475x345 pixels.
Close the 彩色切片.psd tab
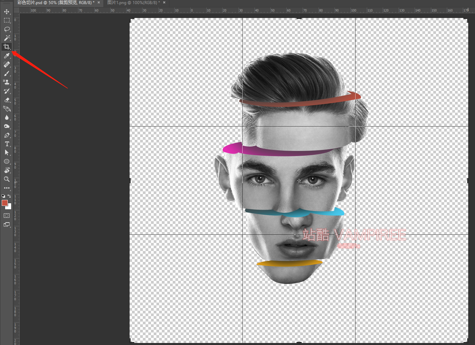(x=99, y=3)
